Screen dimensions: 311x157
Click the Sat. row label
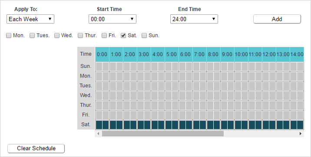pos(86,124)
